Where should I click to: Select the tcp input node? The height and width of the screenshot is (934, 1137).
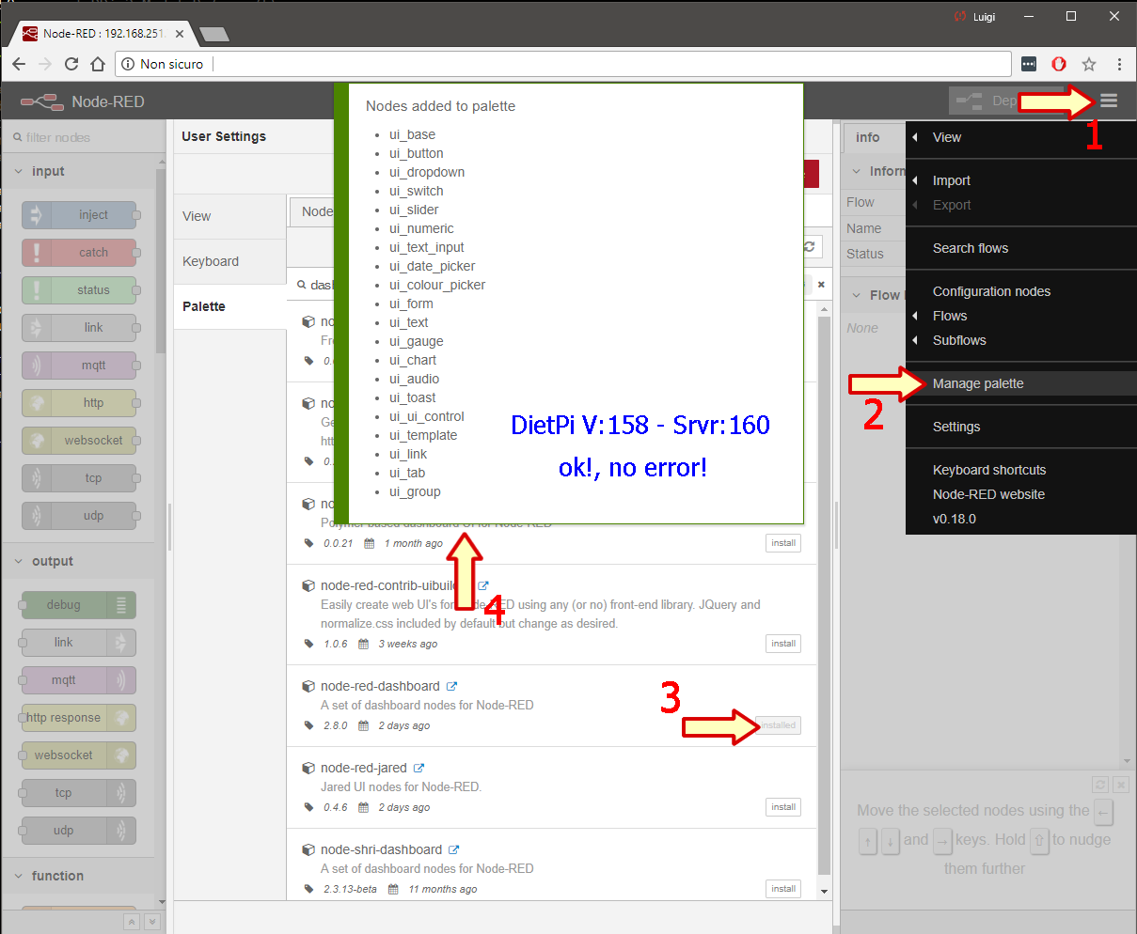tap(79, 478)
